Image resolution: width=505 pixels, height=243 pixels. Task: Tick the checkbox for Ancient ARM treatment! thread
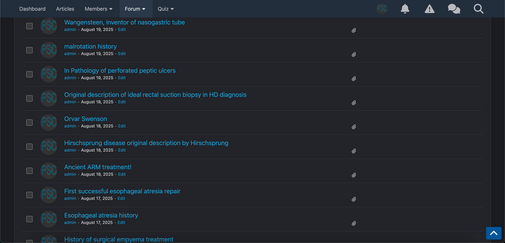(x=29, y=171)
